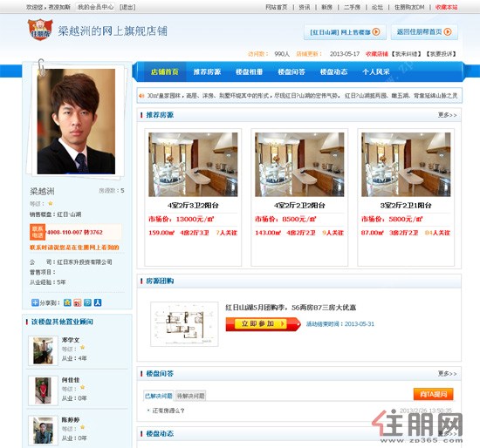Open 论坛 in top menu

pyautogui.click(x=377, y=7)
